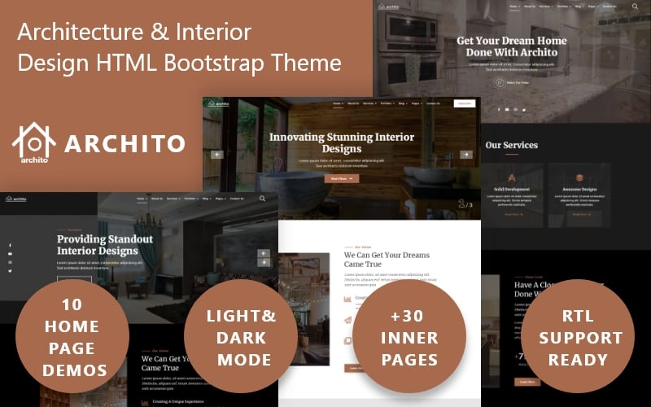Click the white Subscribe button
Image resolution: width=651 pixels, height=407 pixels.
tap(465, 103)
